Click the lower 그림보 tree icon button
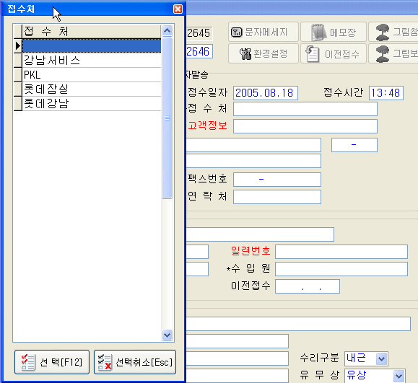The width and height of the screenshot is (418, 383). tap(393, 53)
